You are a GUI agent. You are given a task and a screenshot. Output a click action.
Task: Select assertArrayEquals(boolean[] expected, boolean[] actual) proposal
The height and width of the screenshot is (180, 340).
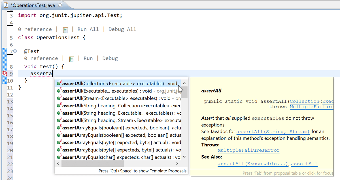(118, 135)
